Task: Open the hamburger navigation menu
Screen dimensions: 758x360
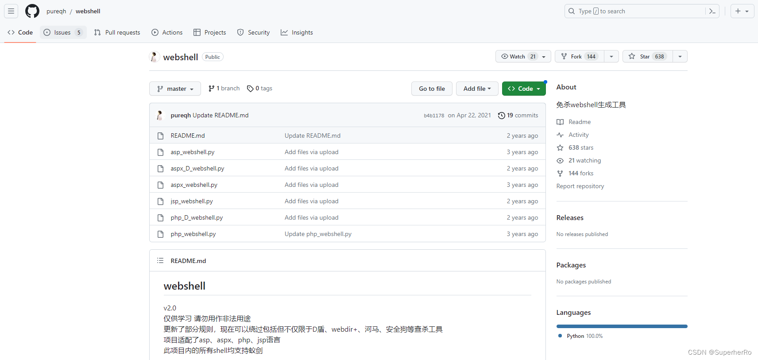Action: (x=11, y=11)
